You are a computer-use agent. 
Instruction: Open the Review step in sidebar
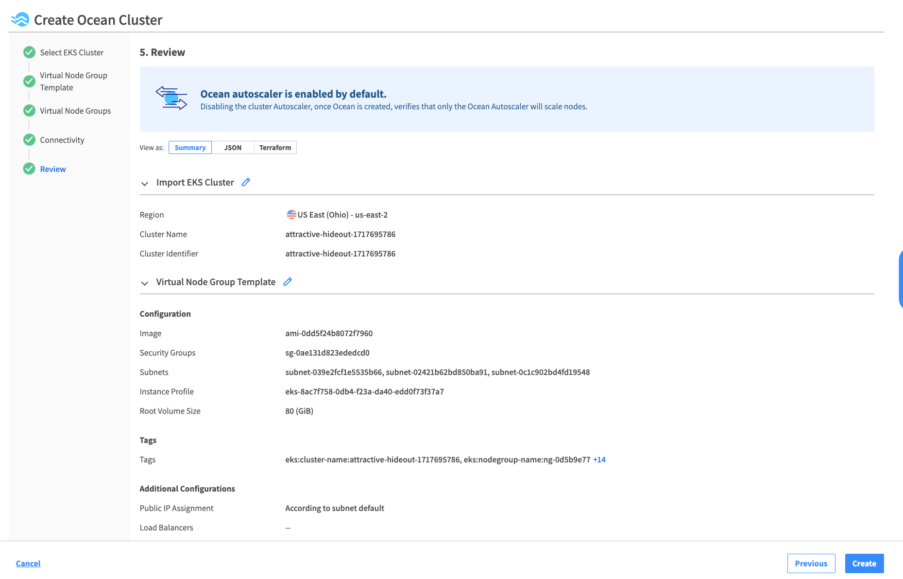(53, 169)
